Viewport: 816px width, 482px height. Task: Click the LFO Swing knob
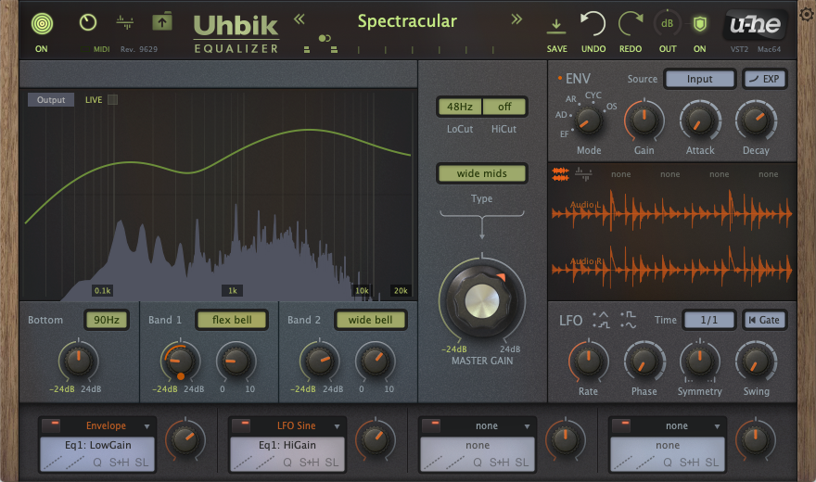point(756,361)
